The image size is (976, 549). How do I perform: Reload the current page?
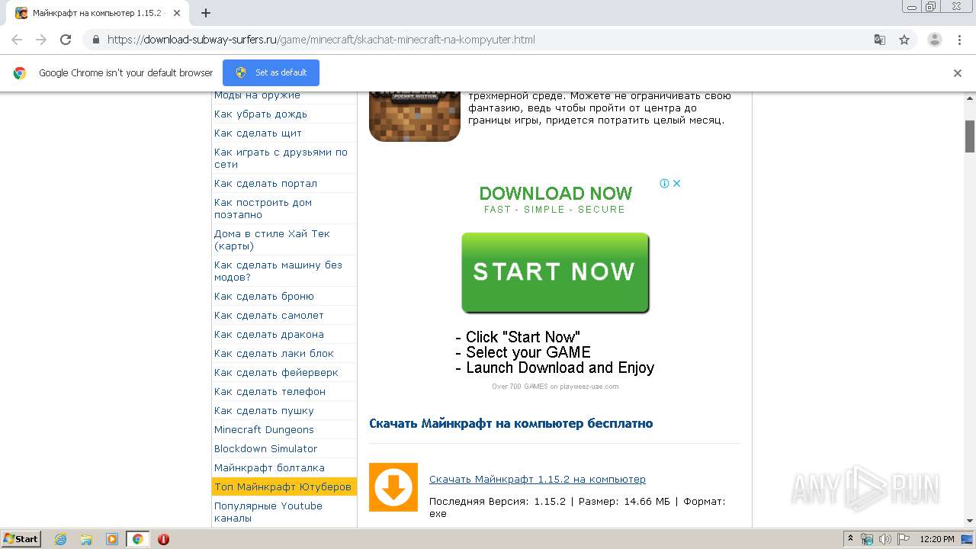[66, 40]
